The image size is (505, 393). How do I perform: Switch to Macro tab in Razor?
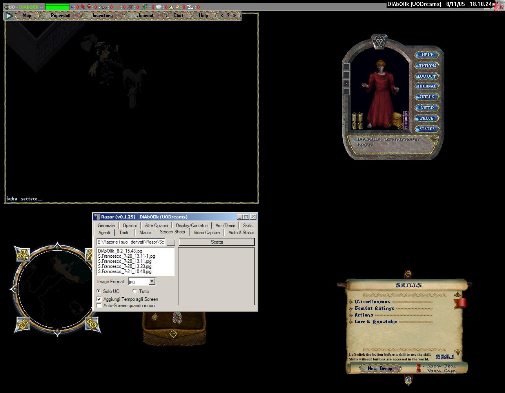coord(145,233)
